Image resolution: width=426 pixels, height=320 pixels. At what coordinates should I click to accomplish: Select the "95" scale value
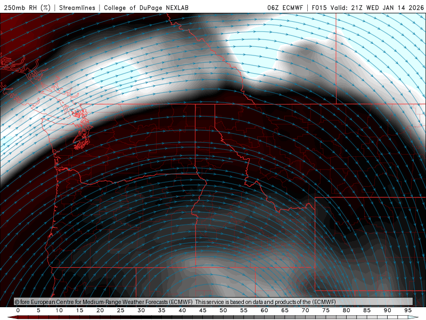pos(408,310)
